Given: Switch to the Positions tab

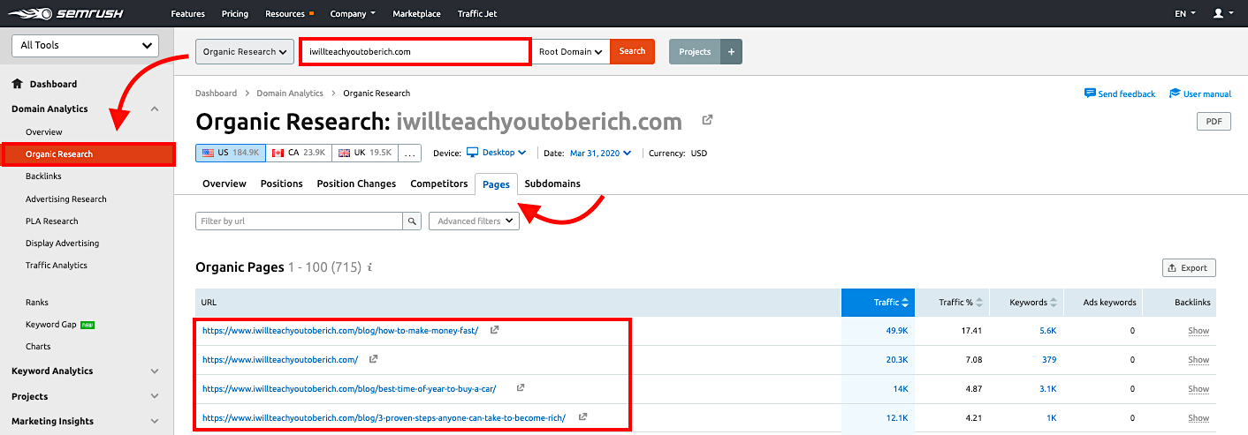Looking at the screenshot, I should click(x=282, y=184).
